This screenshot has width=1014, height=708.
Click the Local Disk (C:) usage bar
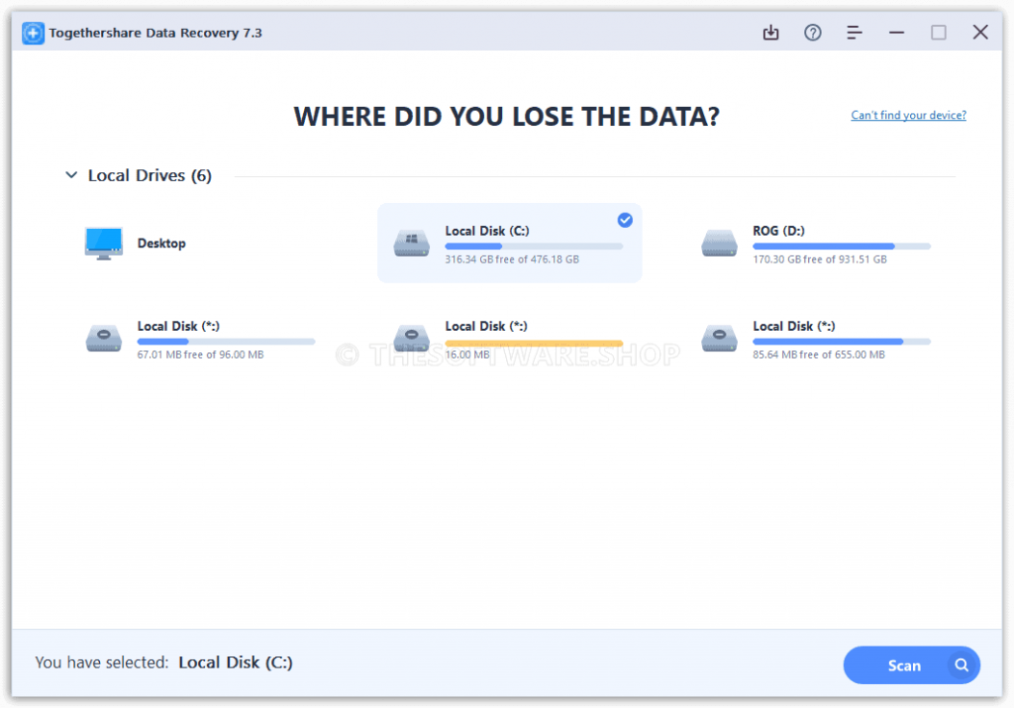pos(534,247)
